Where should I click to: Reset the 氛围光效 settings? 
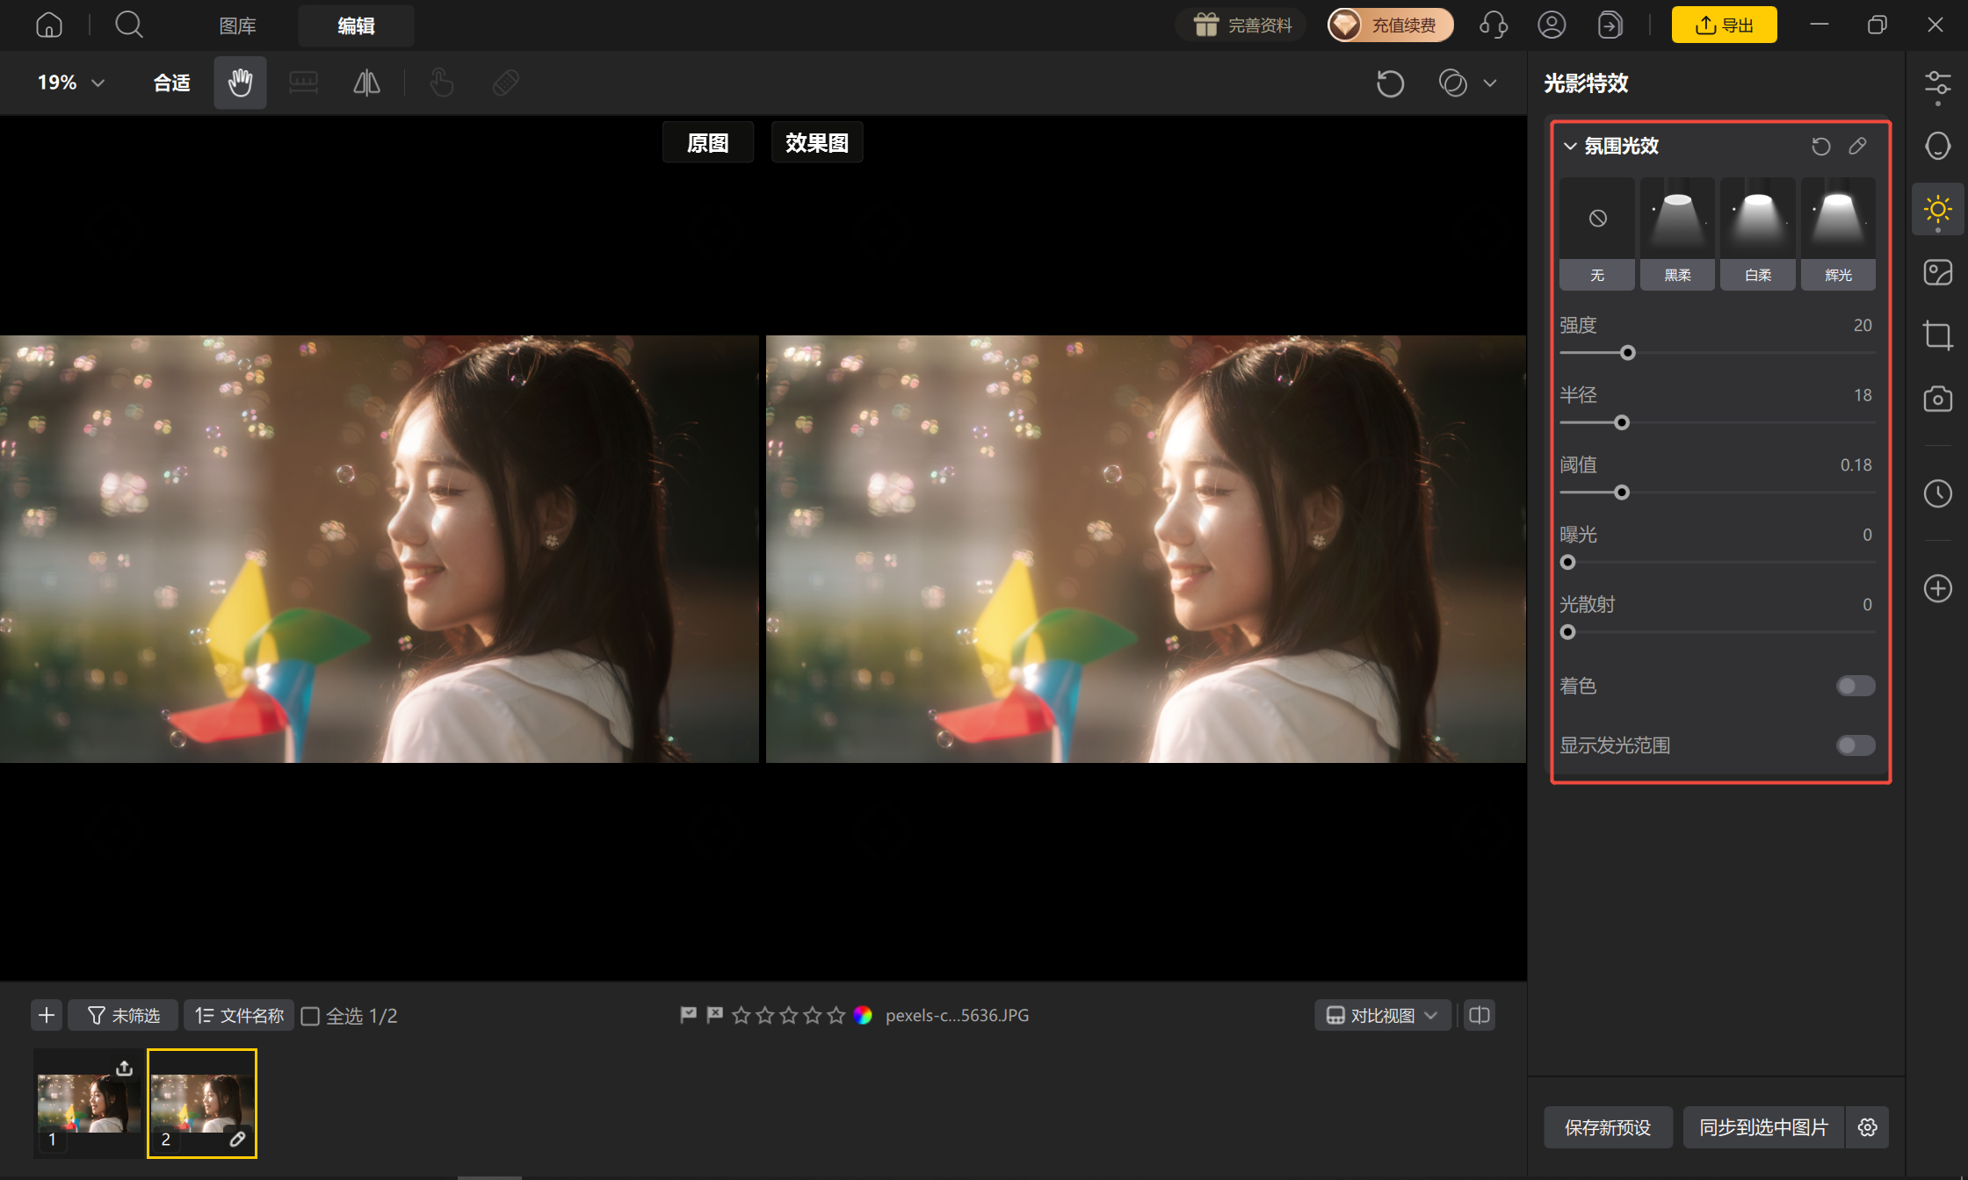[x=1820, y=146]
